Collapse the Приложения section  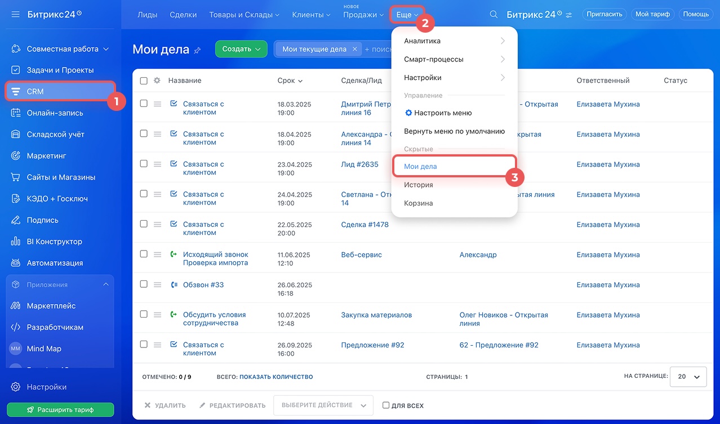[x=106, y=284]
